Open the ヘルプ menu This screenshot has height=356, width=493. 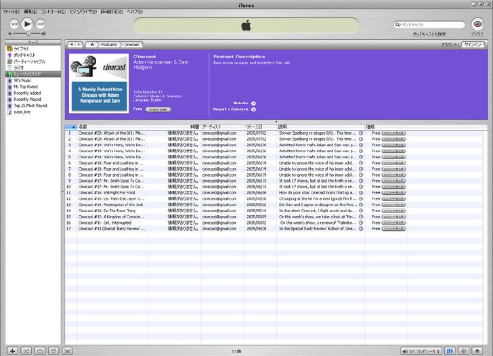click(135, 12)
